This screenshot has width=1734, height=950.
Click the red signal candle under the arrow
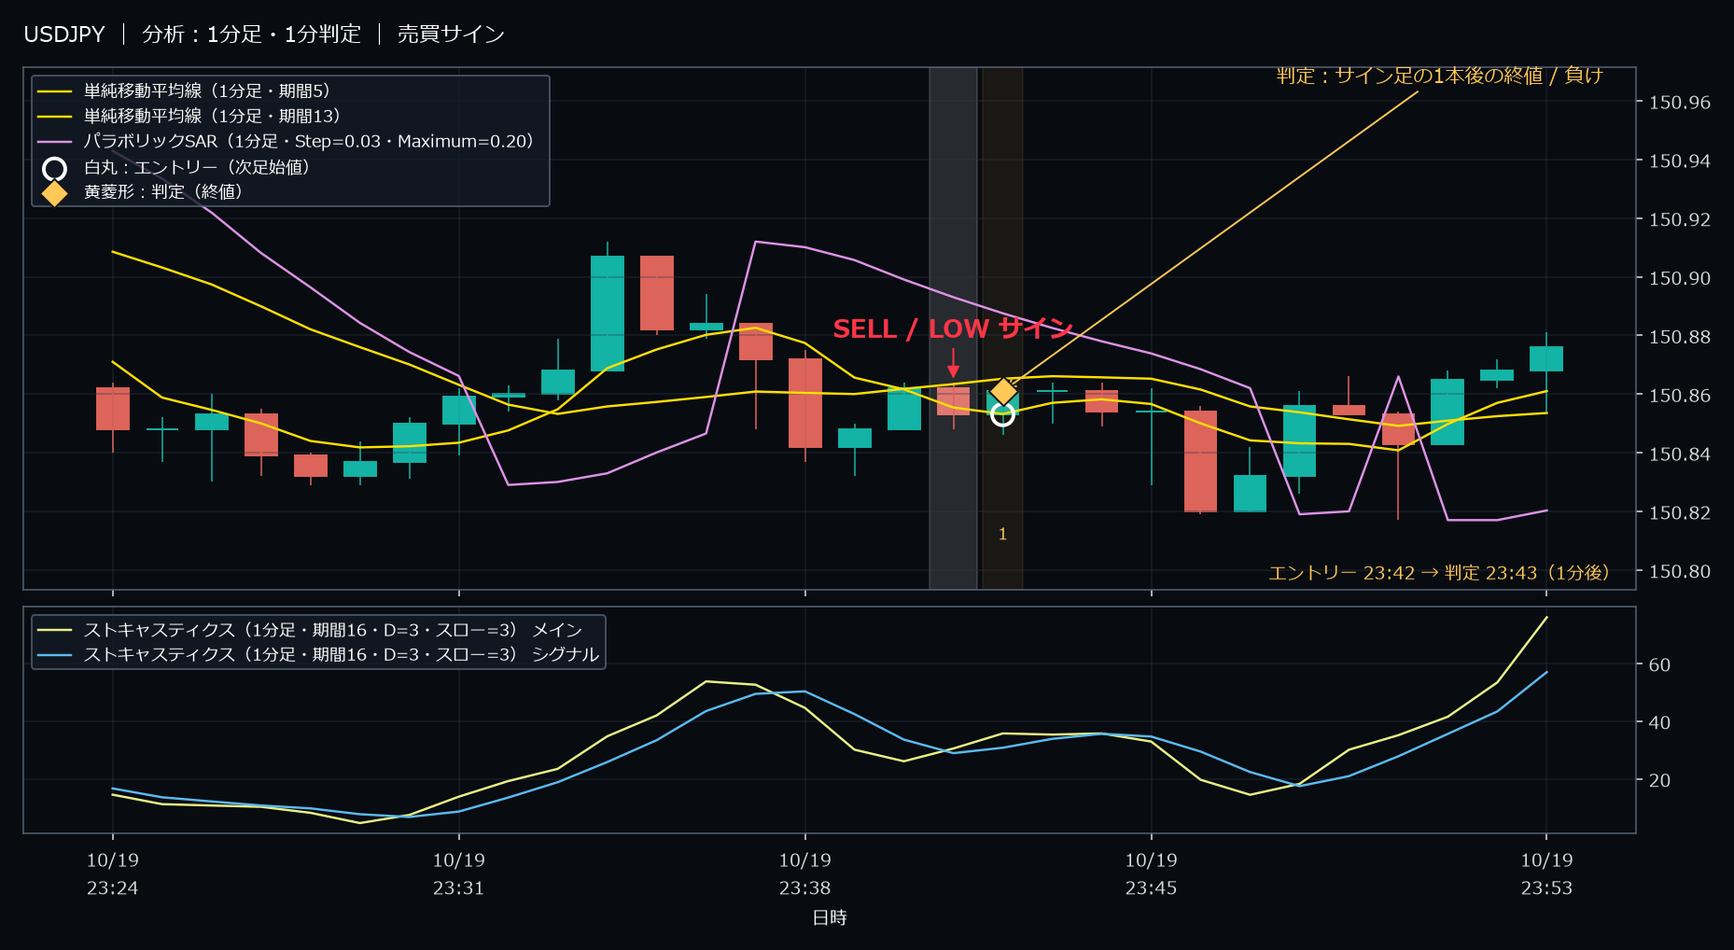[953, 401]
